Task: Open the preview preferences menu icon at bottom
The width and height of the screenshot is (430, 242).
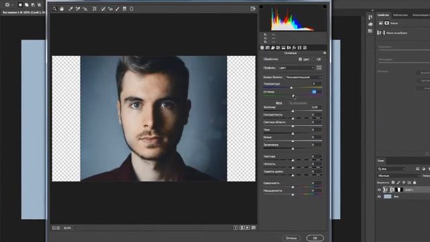Action: (x=254, y=228)
